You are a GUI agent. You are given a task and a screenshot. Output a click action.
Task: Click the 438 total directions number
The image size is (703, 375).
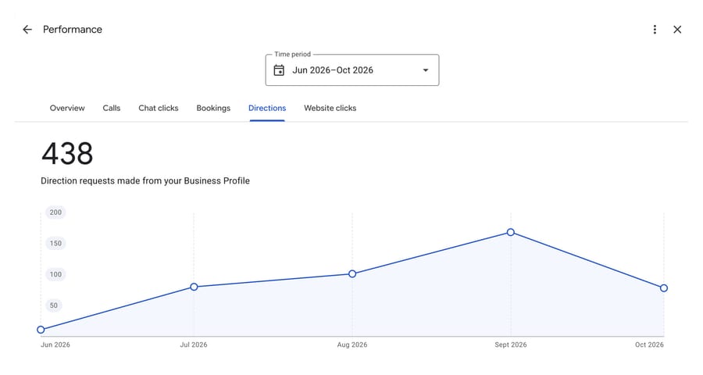[67, 154]
